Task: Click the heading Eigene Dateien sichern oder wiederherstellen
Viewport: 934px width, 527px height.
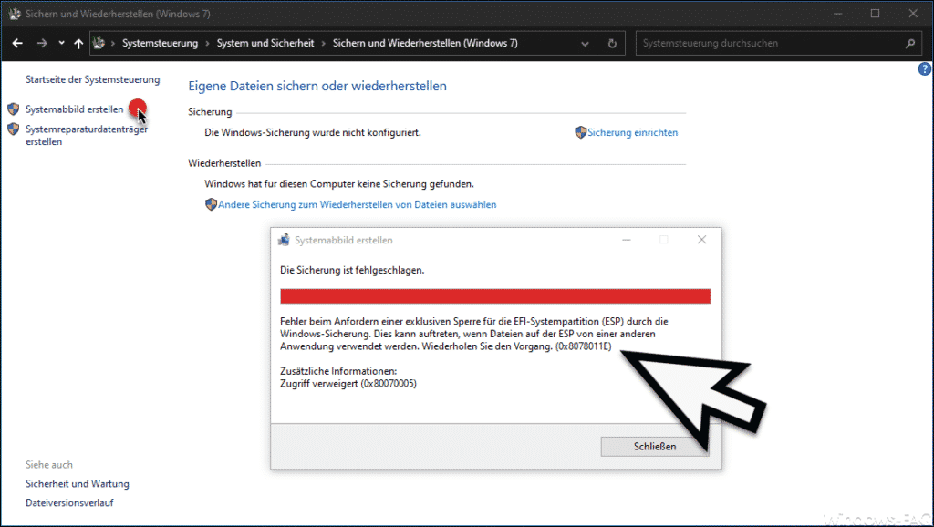Action: click(x=317, y=86)
